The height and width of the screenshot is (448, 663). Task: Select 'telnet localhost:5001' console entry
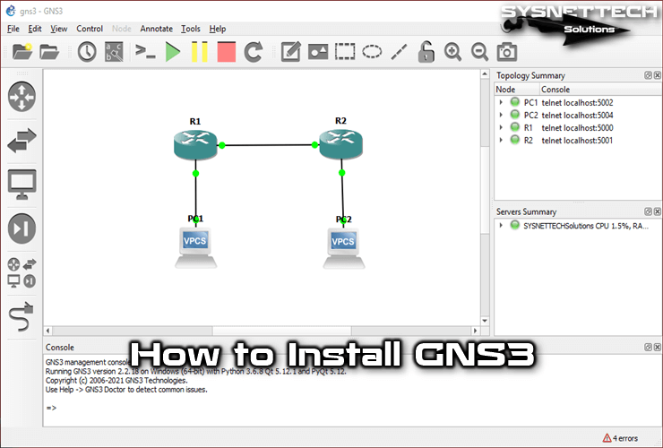(x=577, y=140)
